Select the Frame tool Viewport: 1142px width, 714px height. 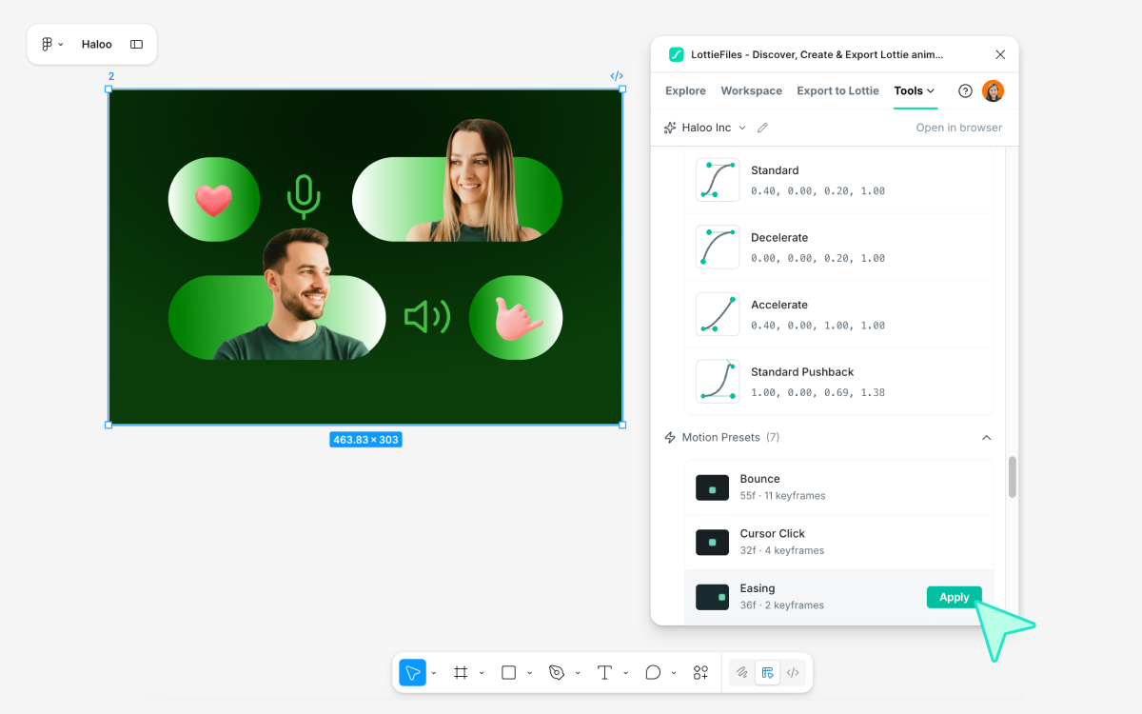tap(461, 672)
